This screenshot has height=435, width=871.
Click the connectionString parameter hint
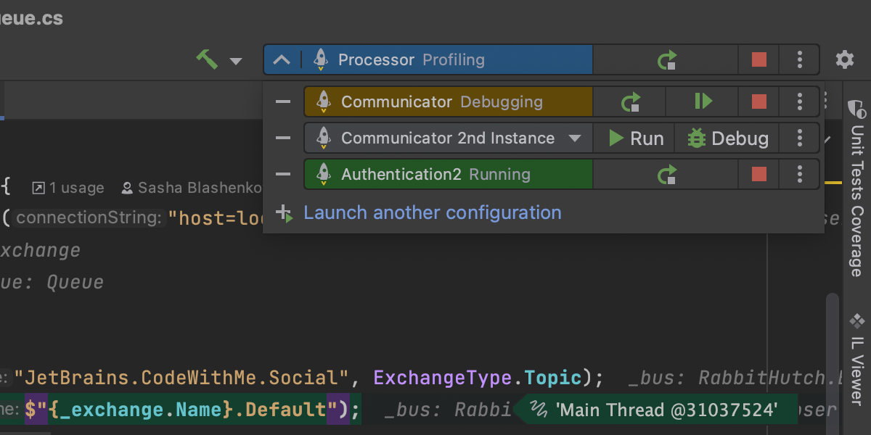coord(89,217)
